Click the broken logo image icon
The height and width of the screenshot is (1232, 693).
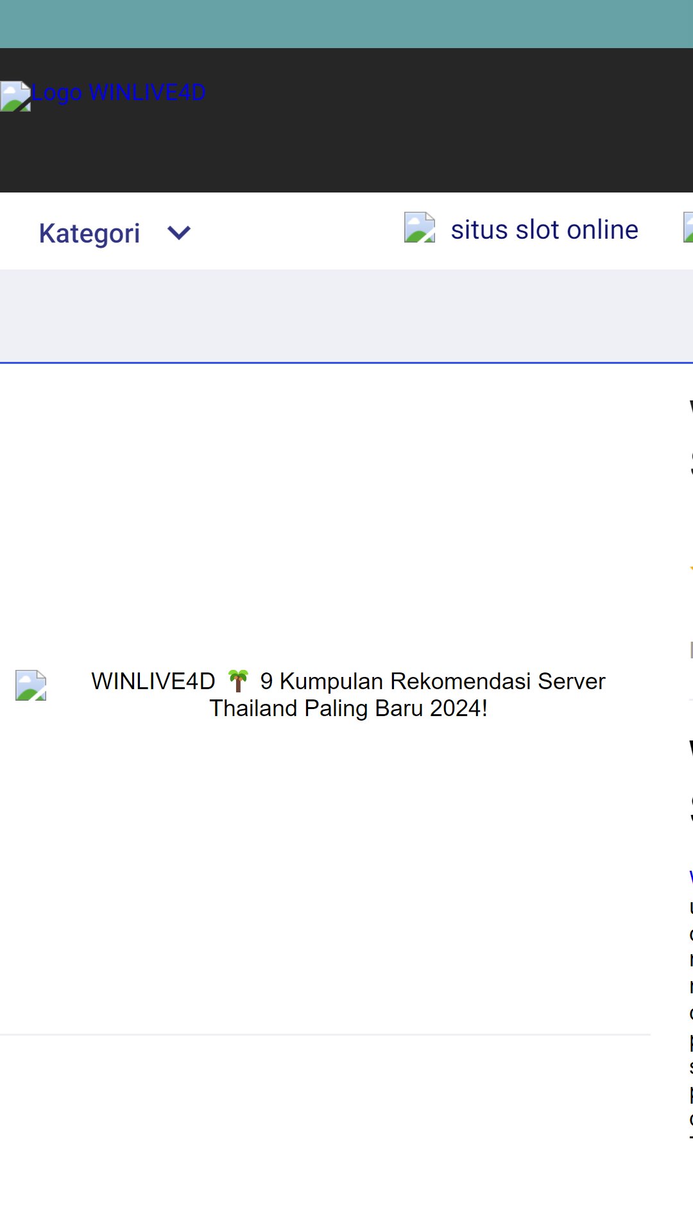click(x=15, y=96)
